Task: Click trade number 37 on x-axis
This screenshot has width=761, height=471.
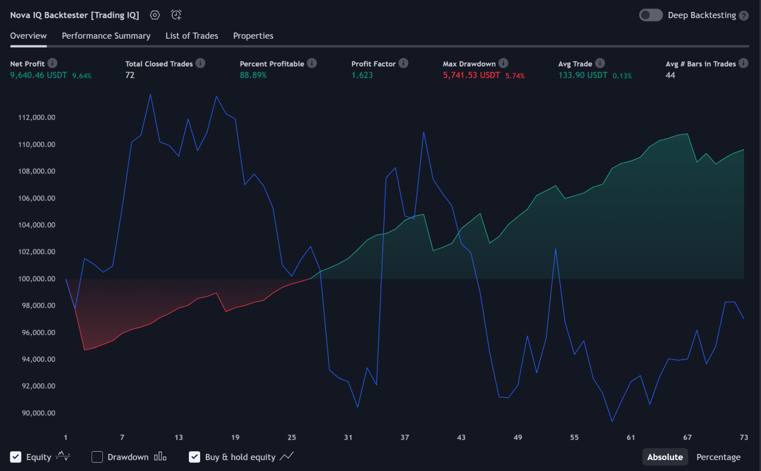Action: pyautogui.click(x=405, y=437)
